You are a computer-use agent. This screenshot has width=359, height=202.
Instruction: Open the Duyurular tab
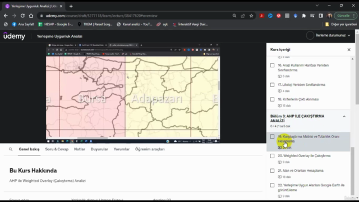(x=99, y=149)
